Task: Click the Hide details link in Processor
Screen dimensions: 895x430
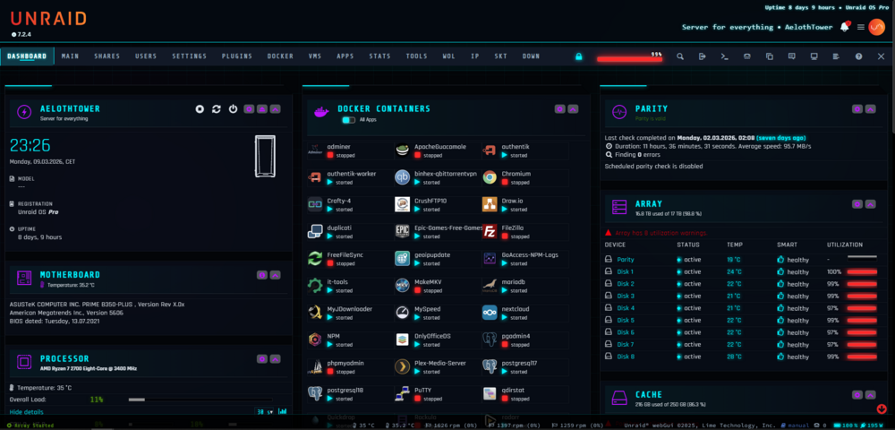Action: pyautogui.click(x=26, y=412)
